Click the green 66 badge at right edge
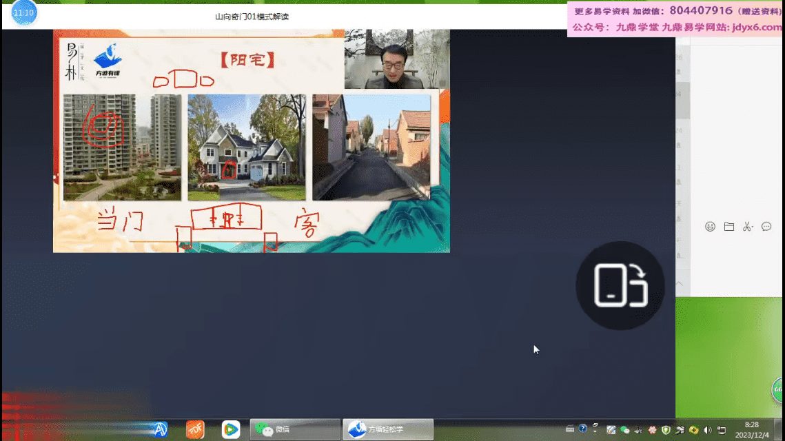The height and width of the screenshot is (441, 785). [779, 391]
